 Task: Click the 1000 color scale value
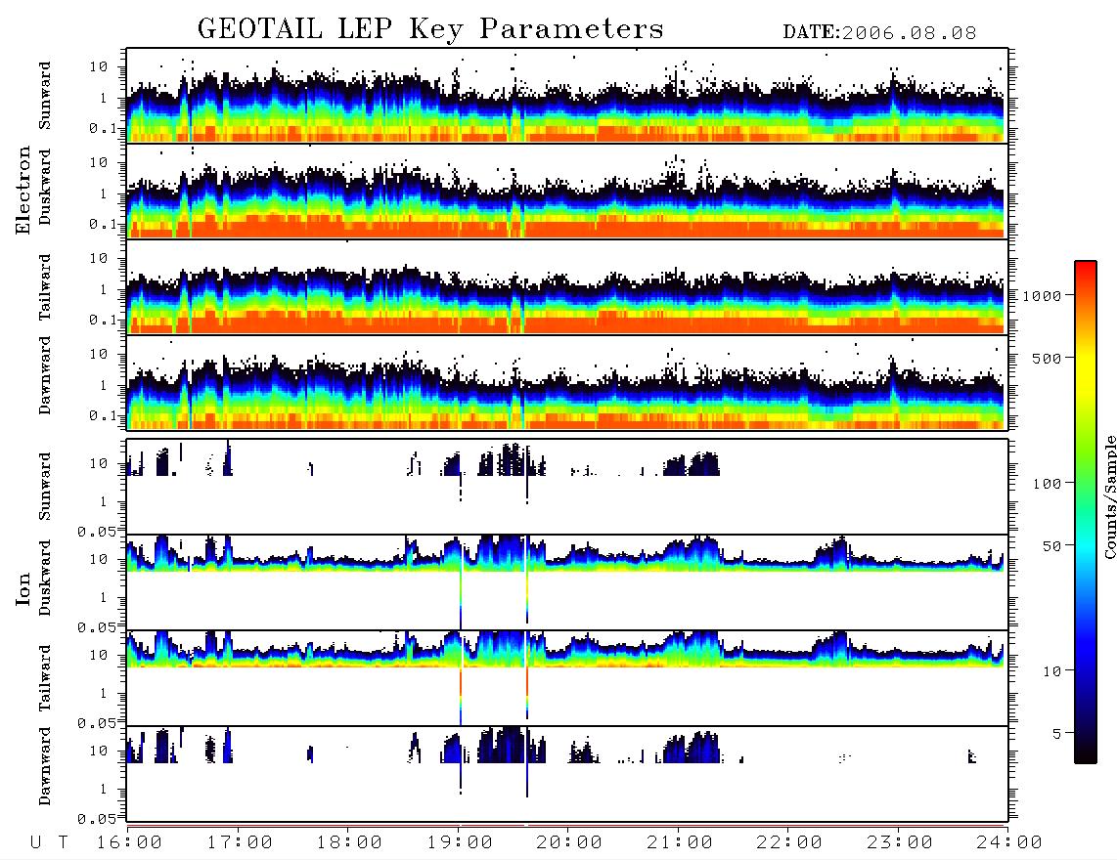click(1043, 296)
